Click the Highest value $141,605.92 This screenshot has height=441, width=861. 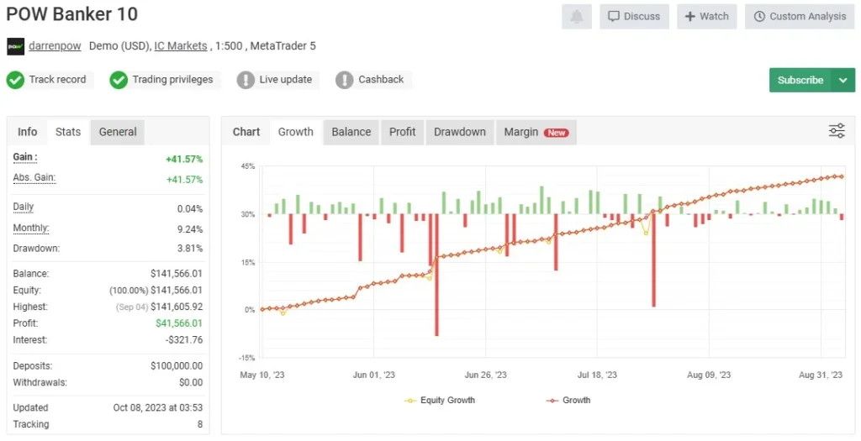[177, 307]
